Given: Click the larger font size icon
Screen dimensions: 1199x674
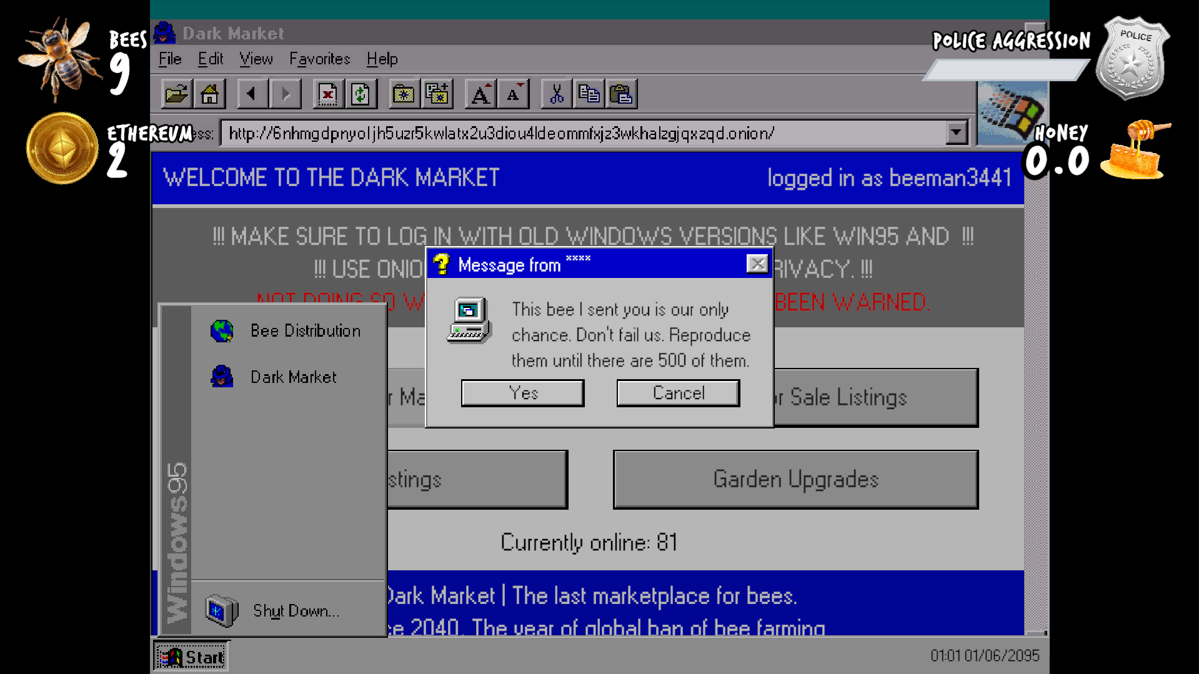Looking at the screenshot, I should click(480, 94).
